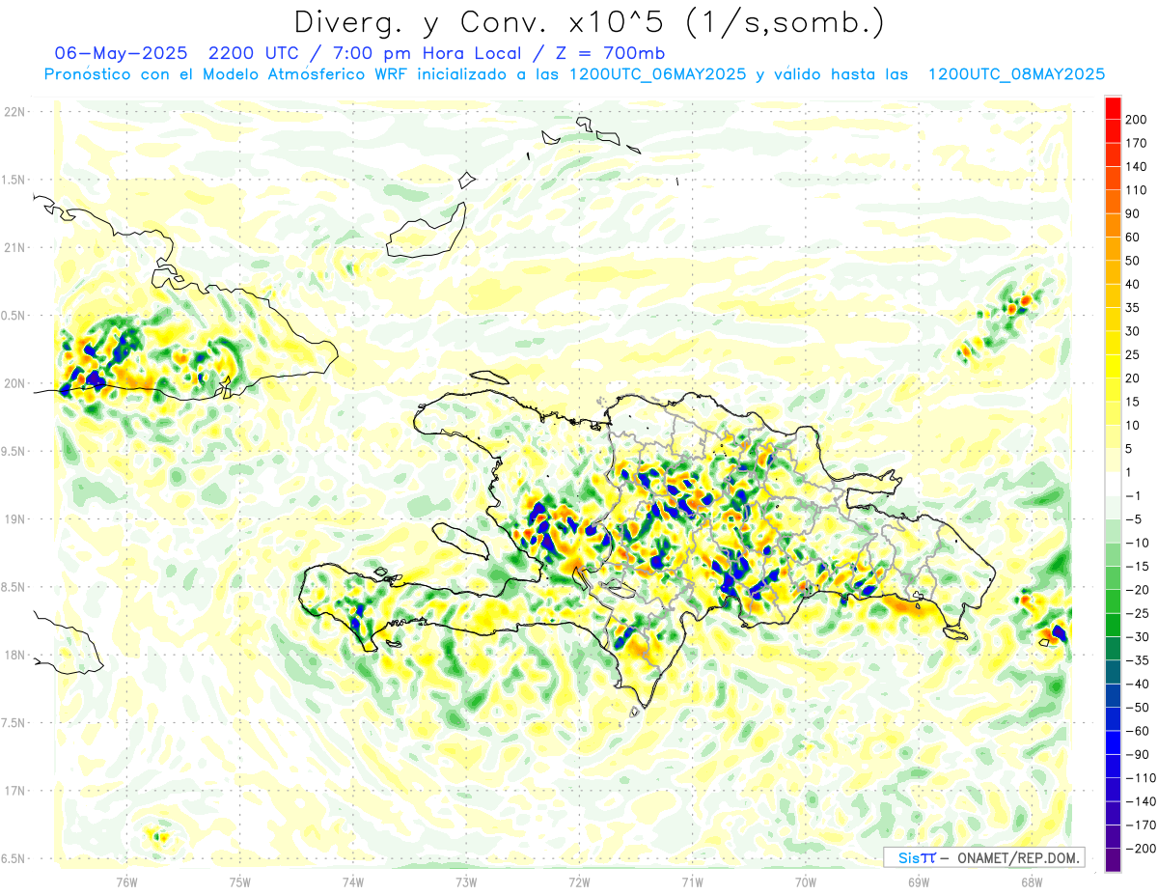Click the '1200UTC_08MAY2025' valid-until text
The height and width of the screenshot is (895, 1158).
(1016, 73)
